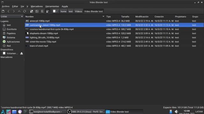Select file elephants-dream-1080p.mp4
Screen dimensions: 204x114
click(44, 33)
